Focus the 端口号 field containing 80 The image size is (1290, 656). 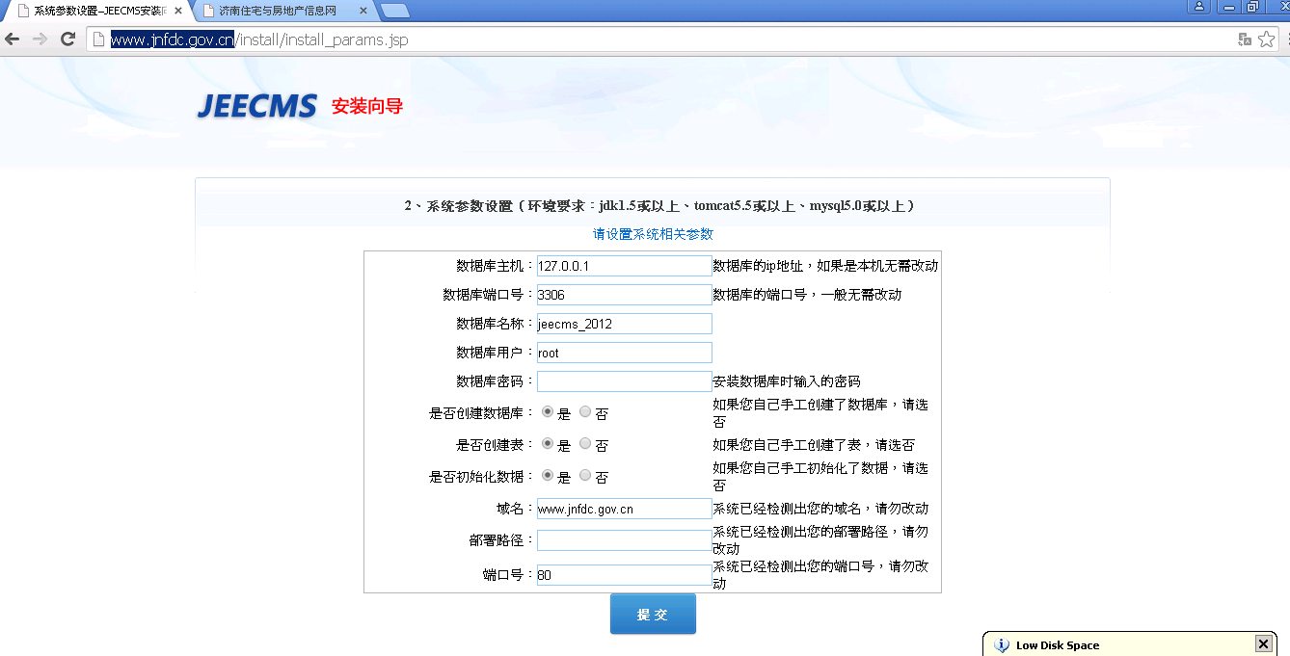[625, 575]
